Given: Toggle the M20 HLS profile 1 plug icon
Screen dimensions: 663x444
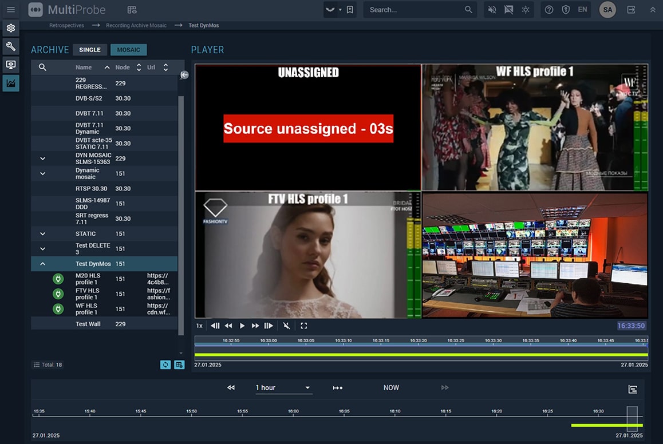Looking at the screenshot, I should coord(58,279).
